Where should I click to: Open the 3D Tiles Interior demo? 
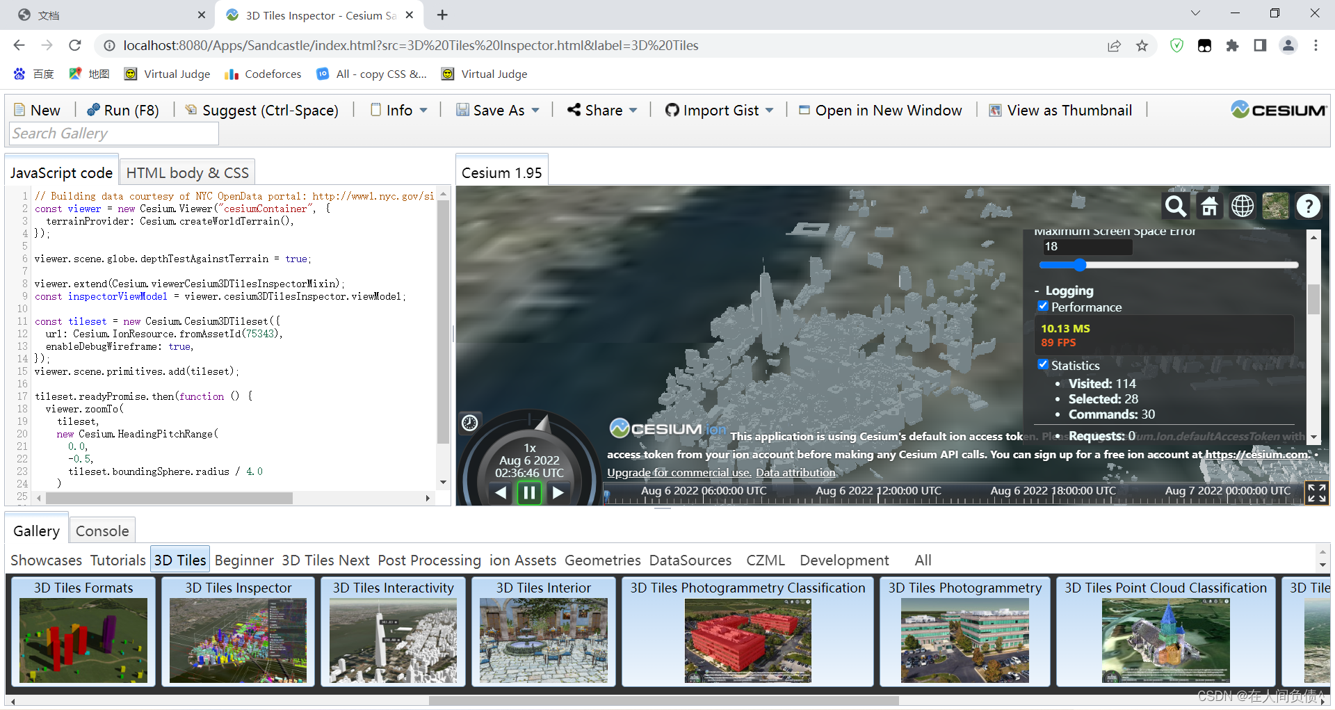pyautogui.click(x=543, y=631)
